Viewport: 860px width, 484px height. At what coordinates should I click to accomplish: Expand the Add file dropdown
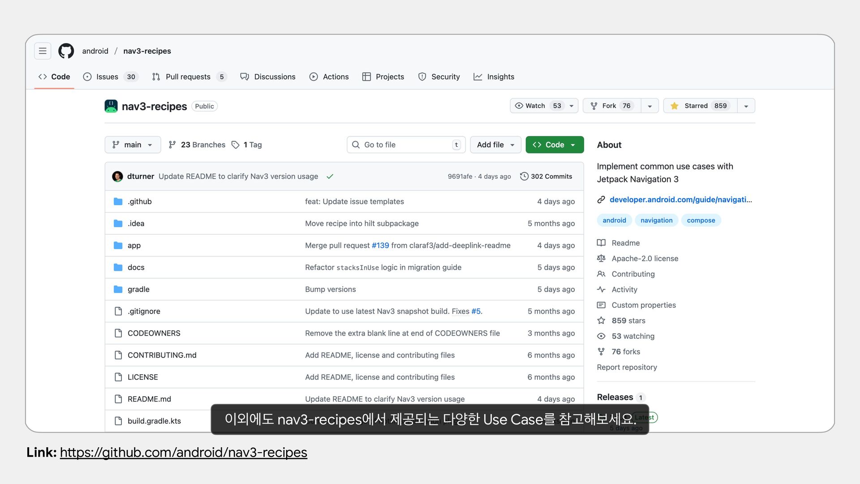[495, 145]
